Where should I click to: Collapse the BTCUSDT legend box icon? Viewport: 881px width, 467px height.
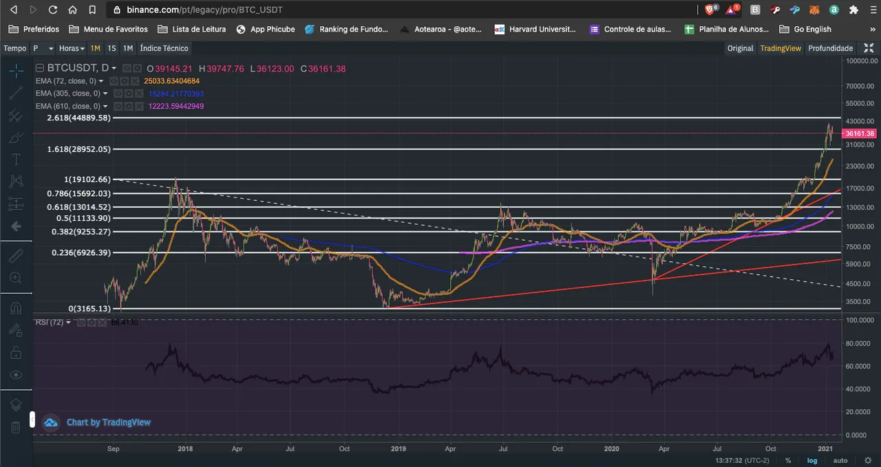40,68
